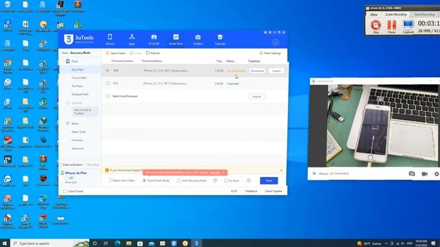Refresh the firmware list

pos(153,53)
